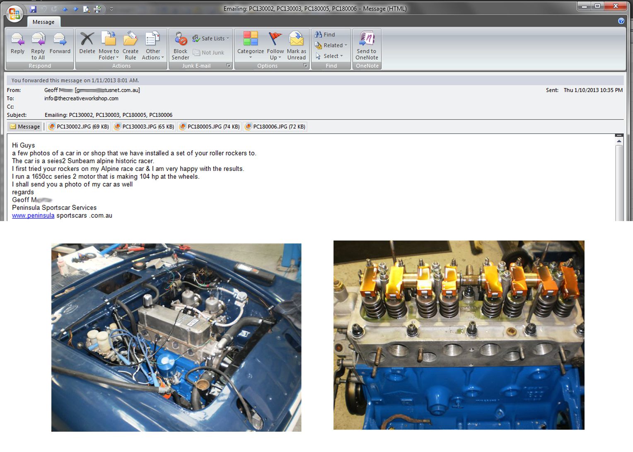
Task: Open attachment PC130002.JPG
Action: 79,127
